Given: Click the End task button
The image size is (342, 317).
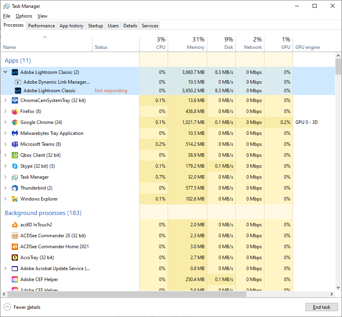Looking at the screenshot, I should [322, 307].
